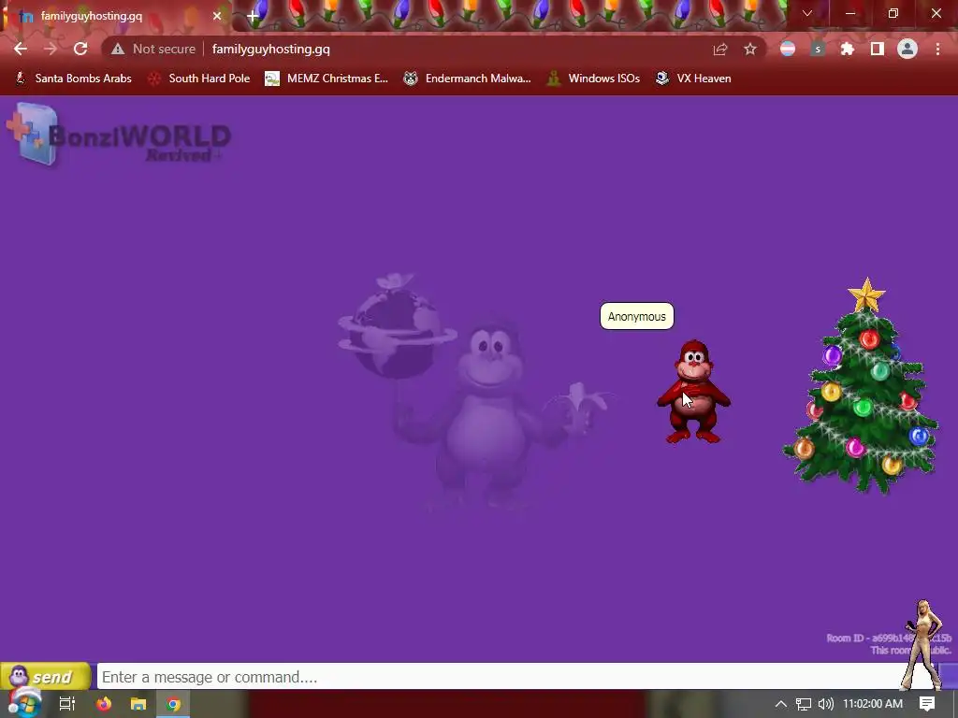Viewport: 958px width, 718px height.
Task: Click the red Bonzi character
Action: click(x=693, y=392)
